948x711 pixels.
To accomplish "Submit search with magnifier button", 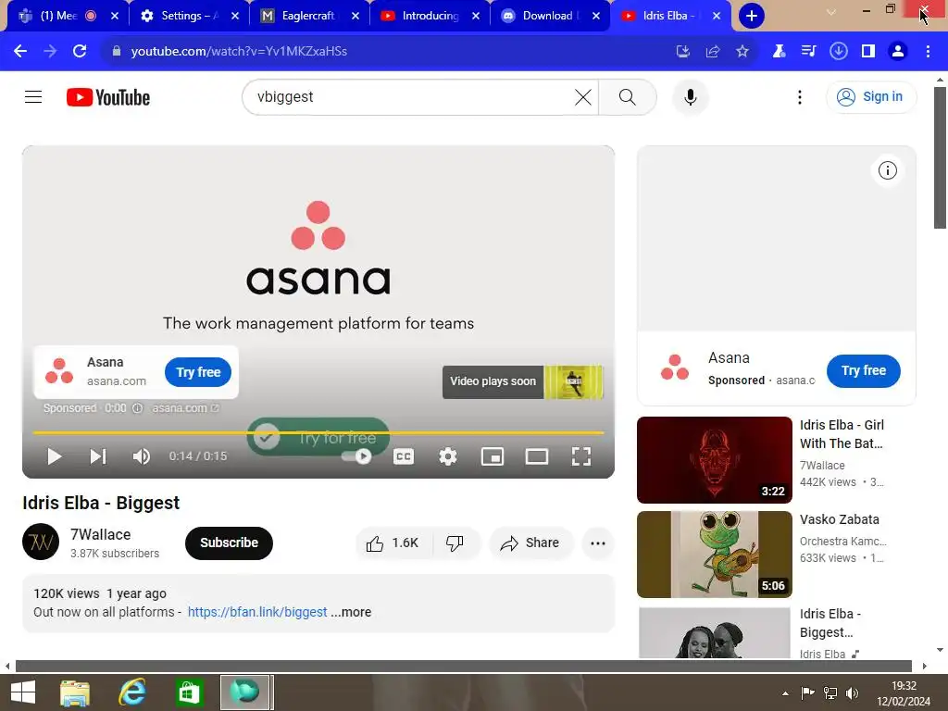I will (x=628, y=96).
